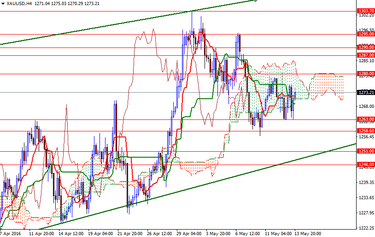Click the current price label 1273.21
The height and width of the screenshot is (237, 375).
pos(366,92)
